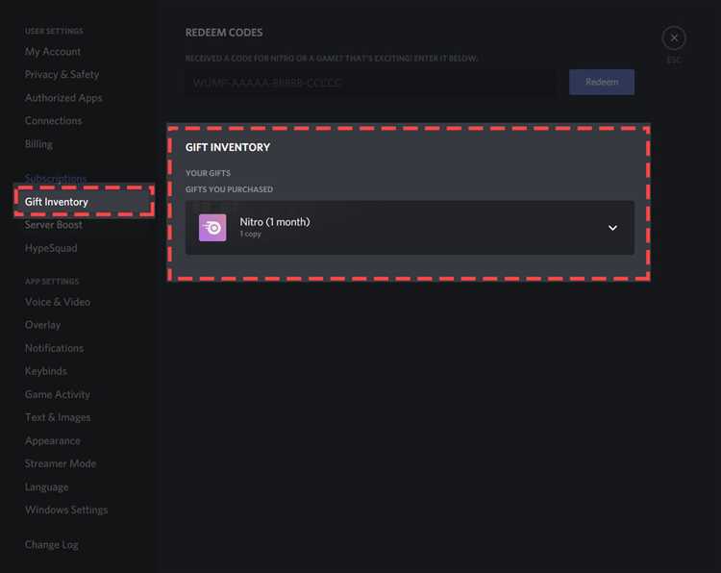Click the Redeem Codes heading
The height and width of the screenshot is (573, 721).
coord(224,32)
